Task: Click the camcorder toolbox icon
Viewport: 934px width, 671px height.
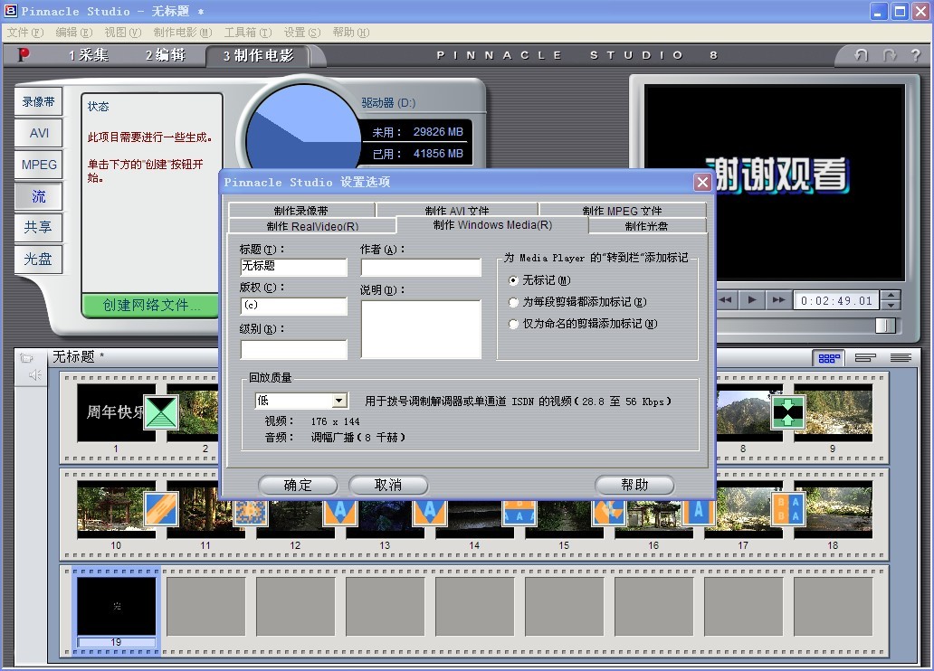Action: [x=26, y=357]
